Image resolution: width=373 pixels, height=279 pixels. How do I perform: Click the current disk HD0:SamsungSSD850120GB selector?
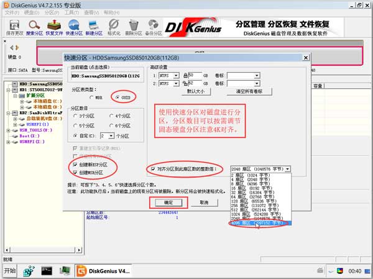(106, 76)
